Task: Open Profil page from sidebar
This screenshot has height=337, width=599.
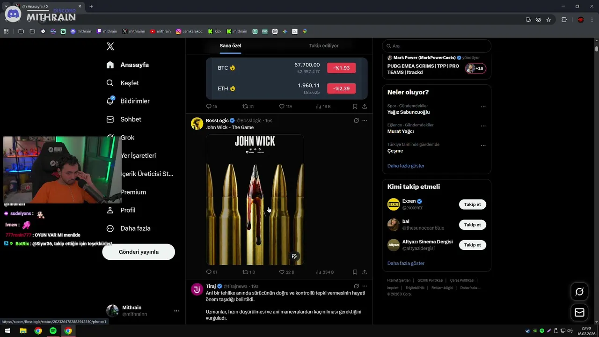Action: (121, 210)
